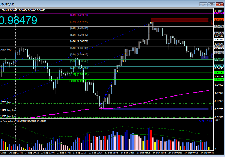Click the 27 Sep 04:25 time label
The height and width of the screenshot is (157, 225).
(x=127, y=153)
